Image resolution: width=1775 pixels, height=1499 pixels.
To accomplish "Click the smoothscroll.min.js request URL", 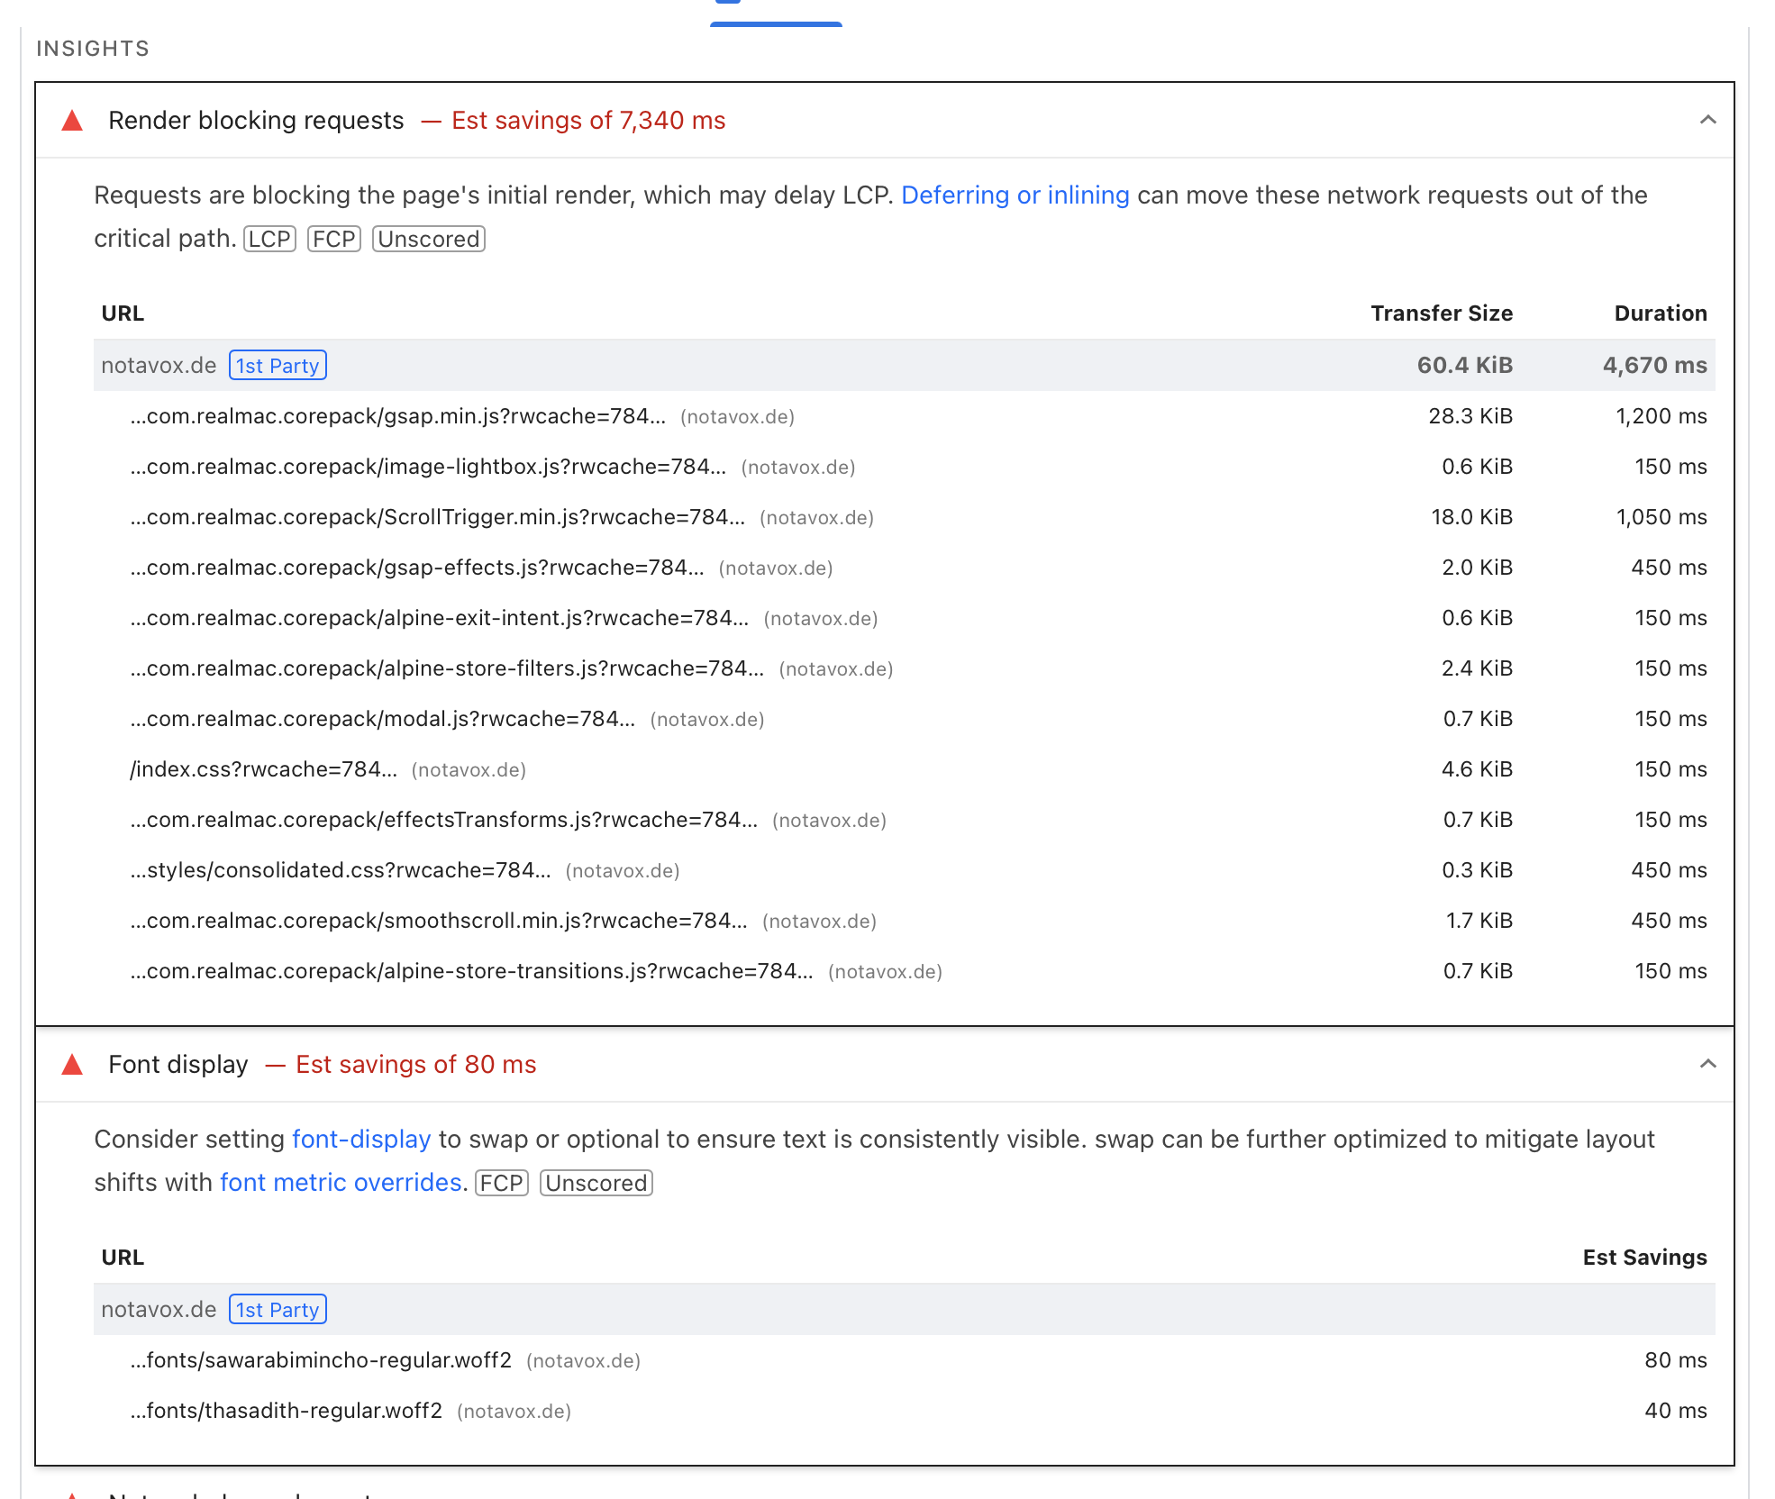I will tap(438, 921).
